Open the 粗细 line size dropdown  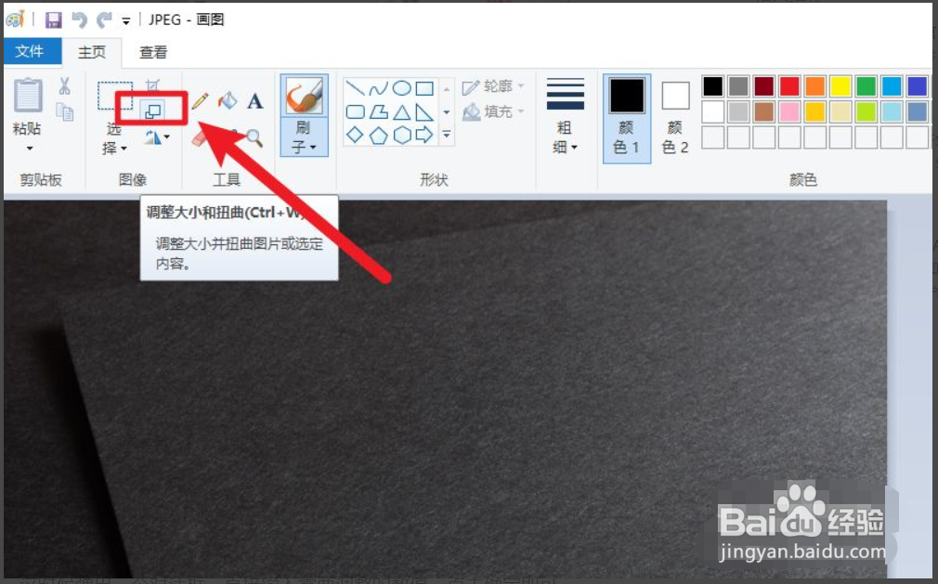point(566,115)
